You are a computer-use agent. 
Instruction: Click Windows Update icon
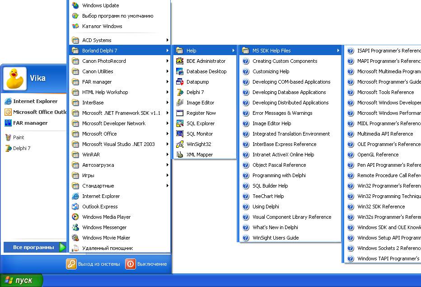[x=75, y=5]
